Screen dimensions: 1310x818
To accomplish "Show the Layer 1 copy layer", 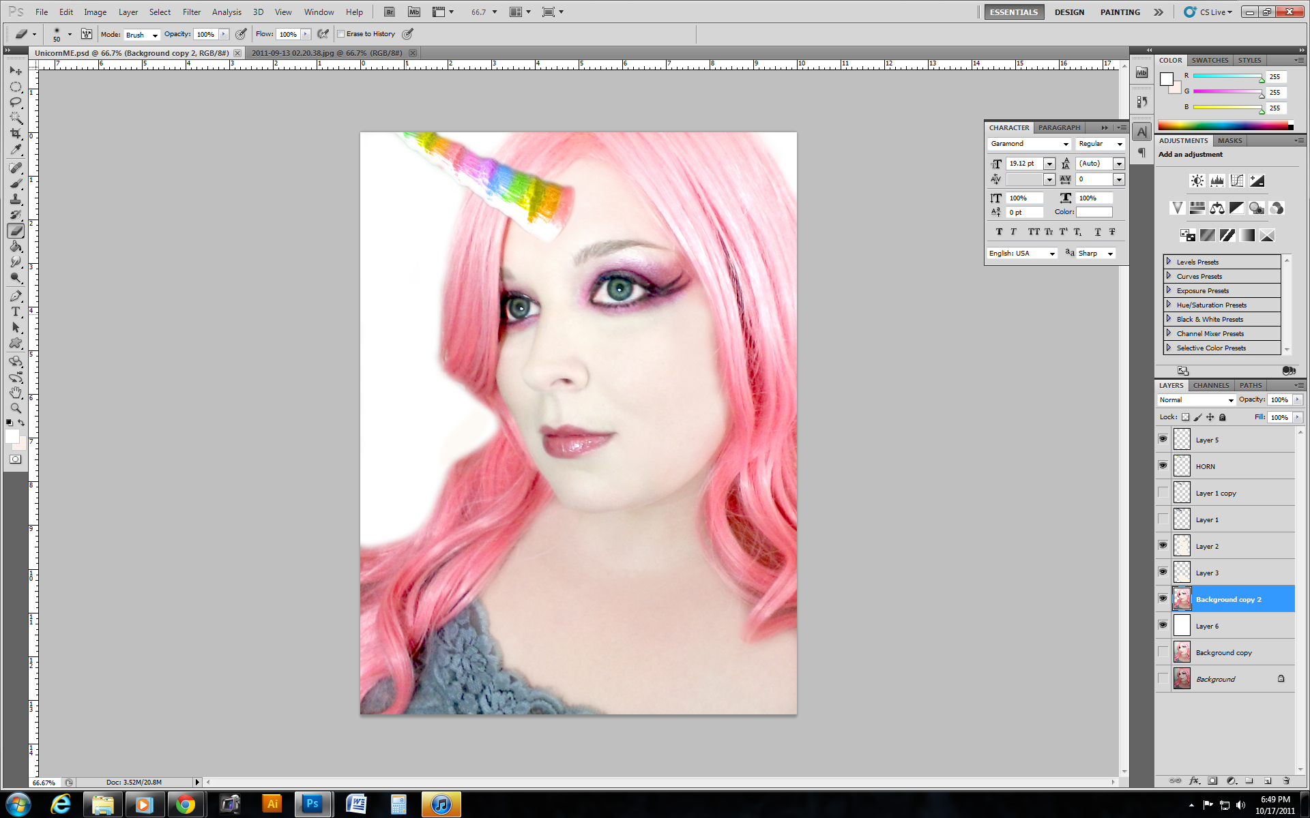I will point(1163,492).
